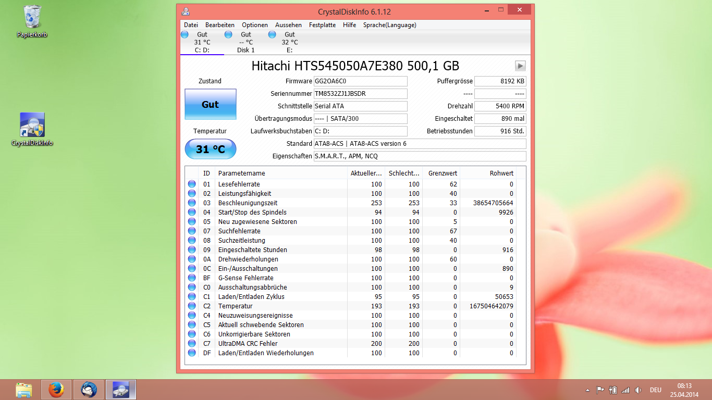The width and height of the screenshot is (712, 400).
Task: Open the Optionen menu
Action: click(x=254, y=24)
